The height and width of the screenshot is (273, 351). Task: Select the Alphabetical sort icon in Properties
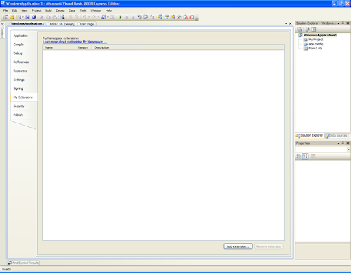coord(305,156)
